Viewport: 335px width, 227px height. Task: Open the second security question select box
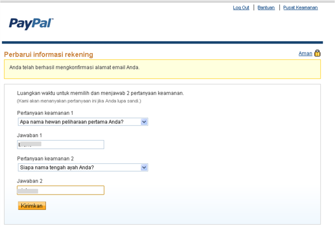click(x=79, y=167)
